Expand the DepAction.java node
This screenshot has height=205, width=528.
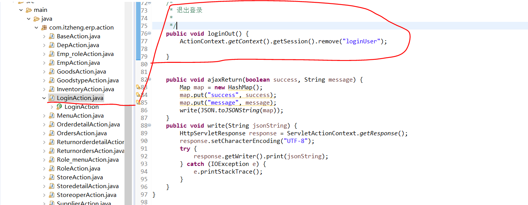44,45
